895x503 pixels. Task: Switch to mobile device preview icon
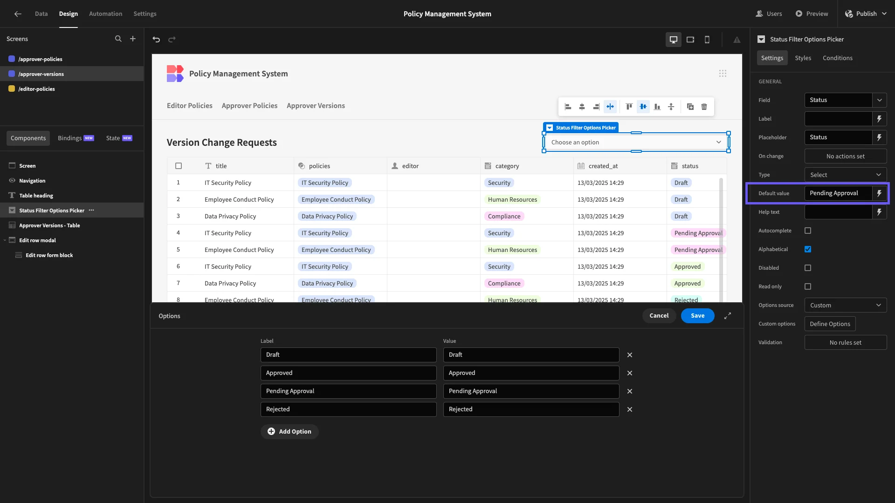pyautogui.click(x=707, y=40)
